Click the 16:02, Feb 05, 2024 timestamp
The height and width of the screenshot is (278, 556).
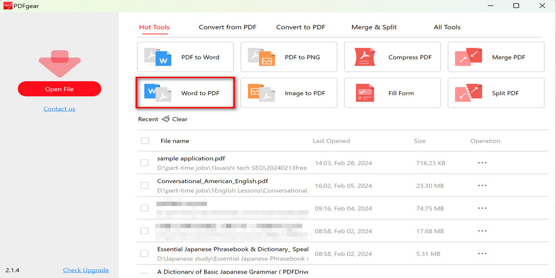point(343,186)
